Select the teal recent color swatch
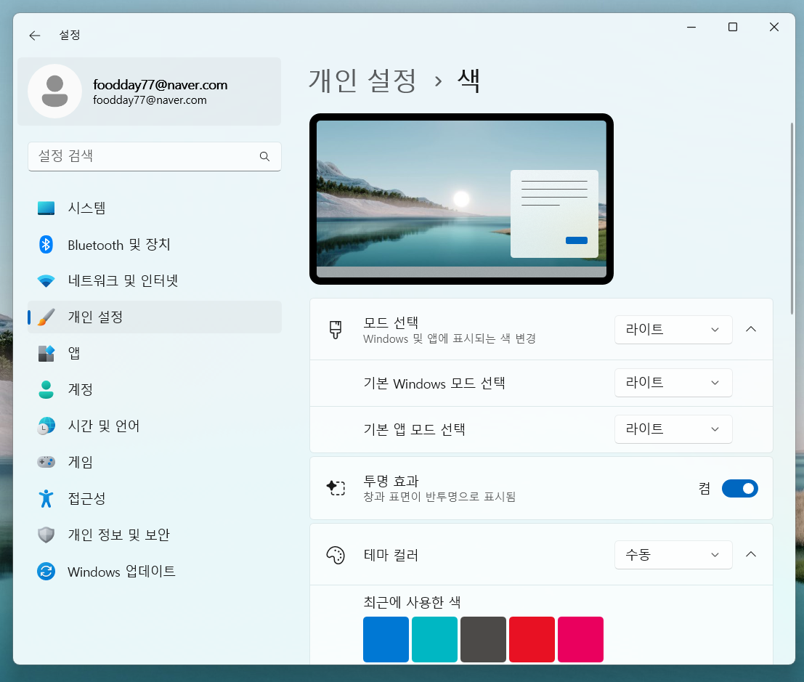The image size is (804, 682). tap(435, 639)
